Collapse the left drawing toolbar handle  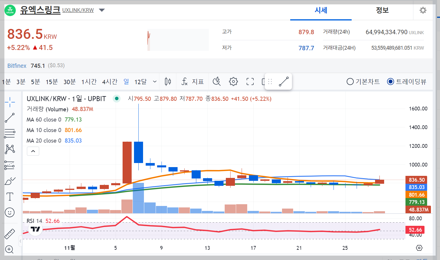[20, 241]
